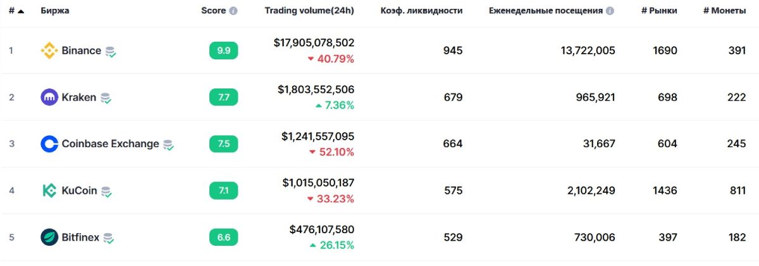Click the green 9.9 score badge

tap(223, 51)
